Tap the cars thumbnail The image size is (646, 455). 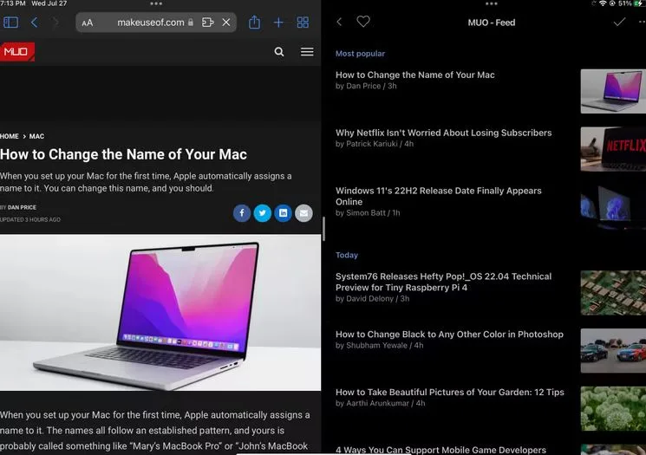pos(613,350)
